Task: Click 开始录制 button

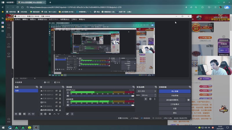Action: click(175, 96)
